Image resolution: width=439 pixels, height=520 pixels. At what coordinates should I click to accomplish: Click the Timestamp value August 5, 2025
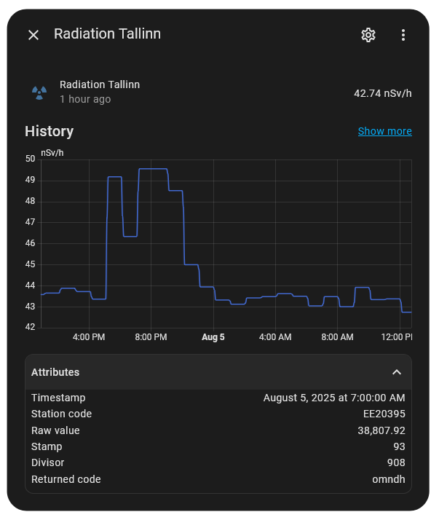click(334, 398)
